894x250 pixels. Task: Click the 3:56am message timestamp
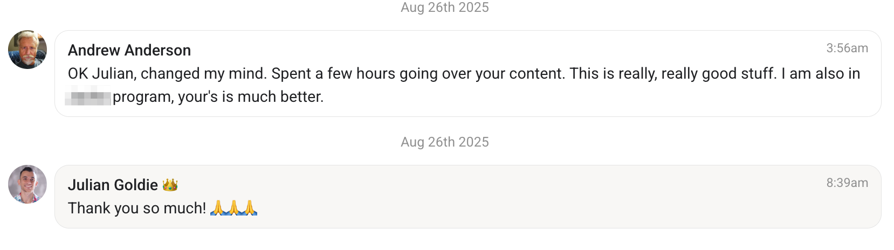(847, 48)
